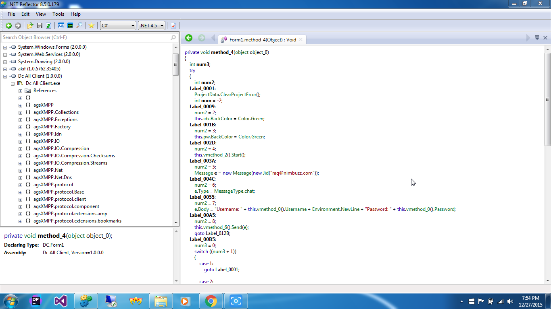Click Color.Green after idx.BackColor

pos(251,119)
